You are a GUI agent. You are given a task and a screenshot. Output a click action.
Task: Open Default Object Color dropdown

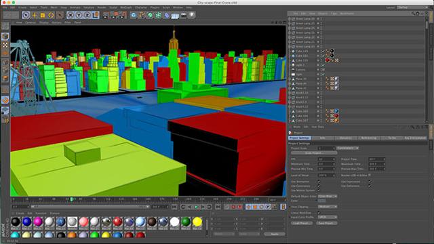click(x=328, y=196)
